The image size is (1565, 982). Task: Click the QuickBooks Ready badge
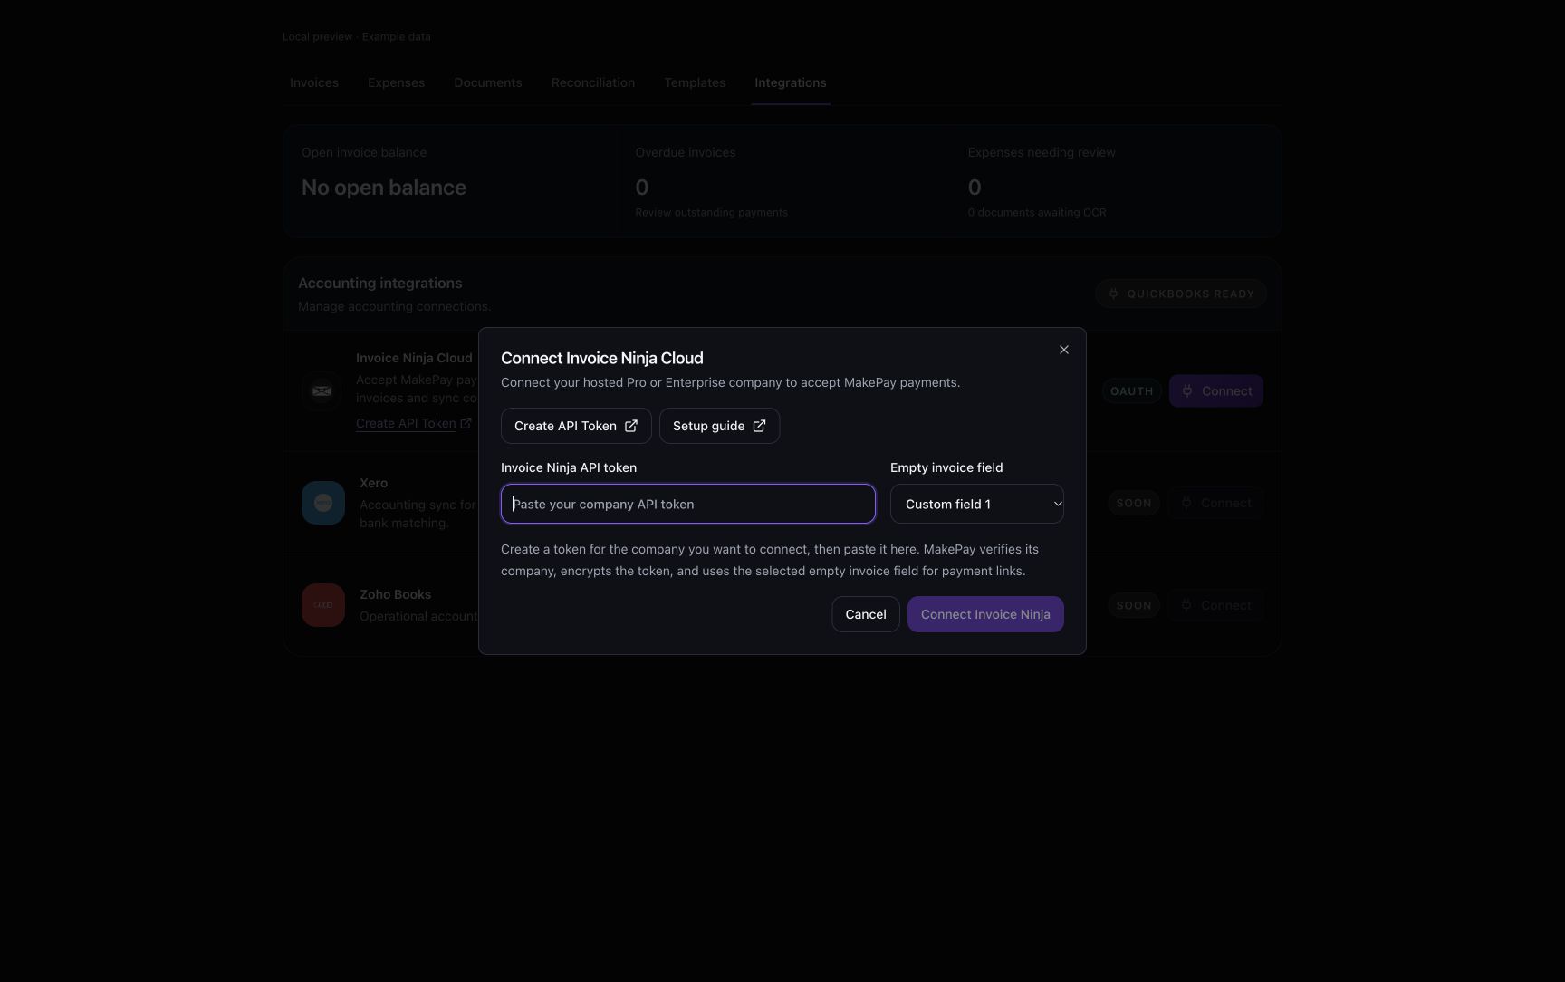[x=1181, y=294]
